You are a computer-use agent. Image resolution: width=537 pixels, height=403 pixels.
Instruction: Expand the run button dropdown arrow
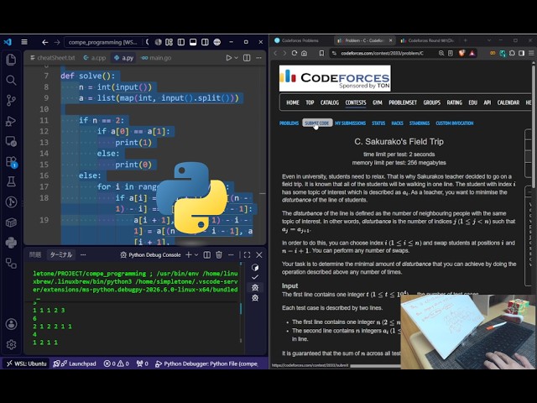(236, 58)
